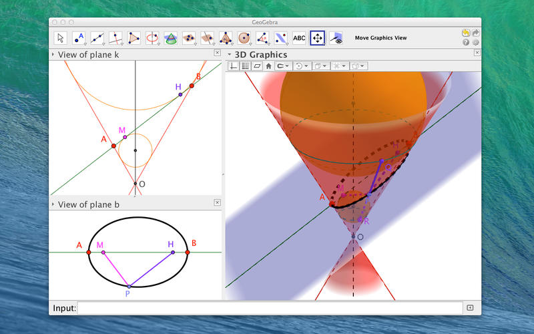Screen dimensions: 534x334
Task: Open the Help button
Action: (465, 42)
